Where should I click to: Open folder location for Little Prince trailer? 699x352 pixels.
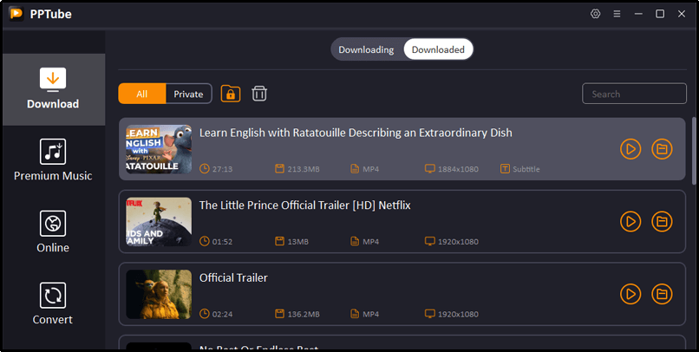coord(662,221)
